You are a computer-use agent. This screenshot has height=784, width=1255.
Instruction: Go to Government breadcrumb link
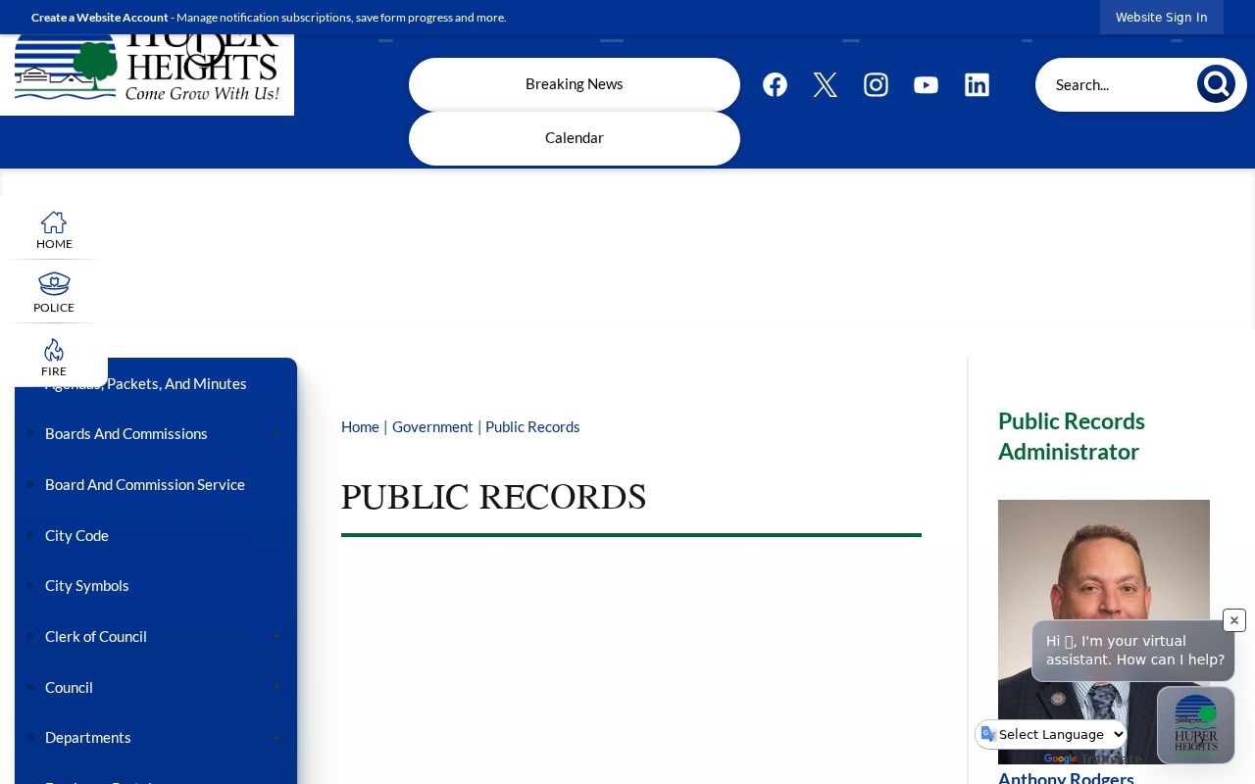[x=432, y=426]
